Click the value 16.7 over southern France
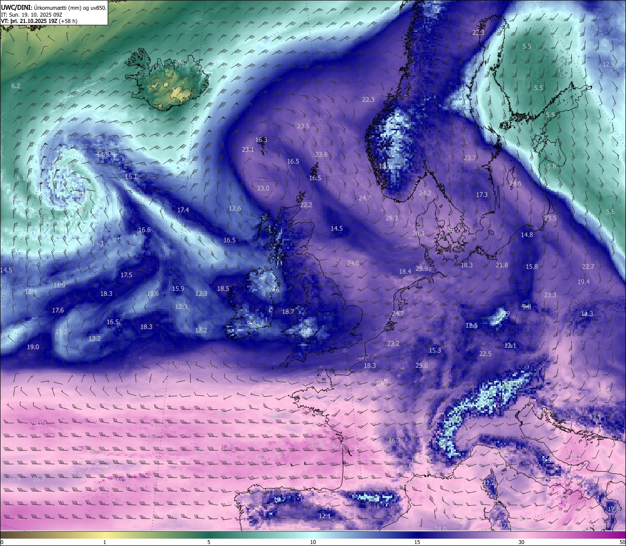626x546 pixels. point(395,440)
